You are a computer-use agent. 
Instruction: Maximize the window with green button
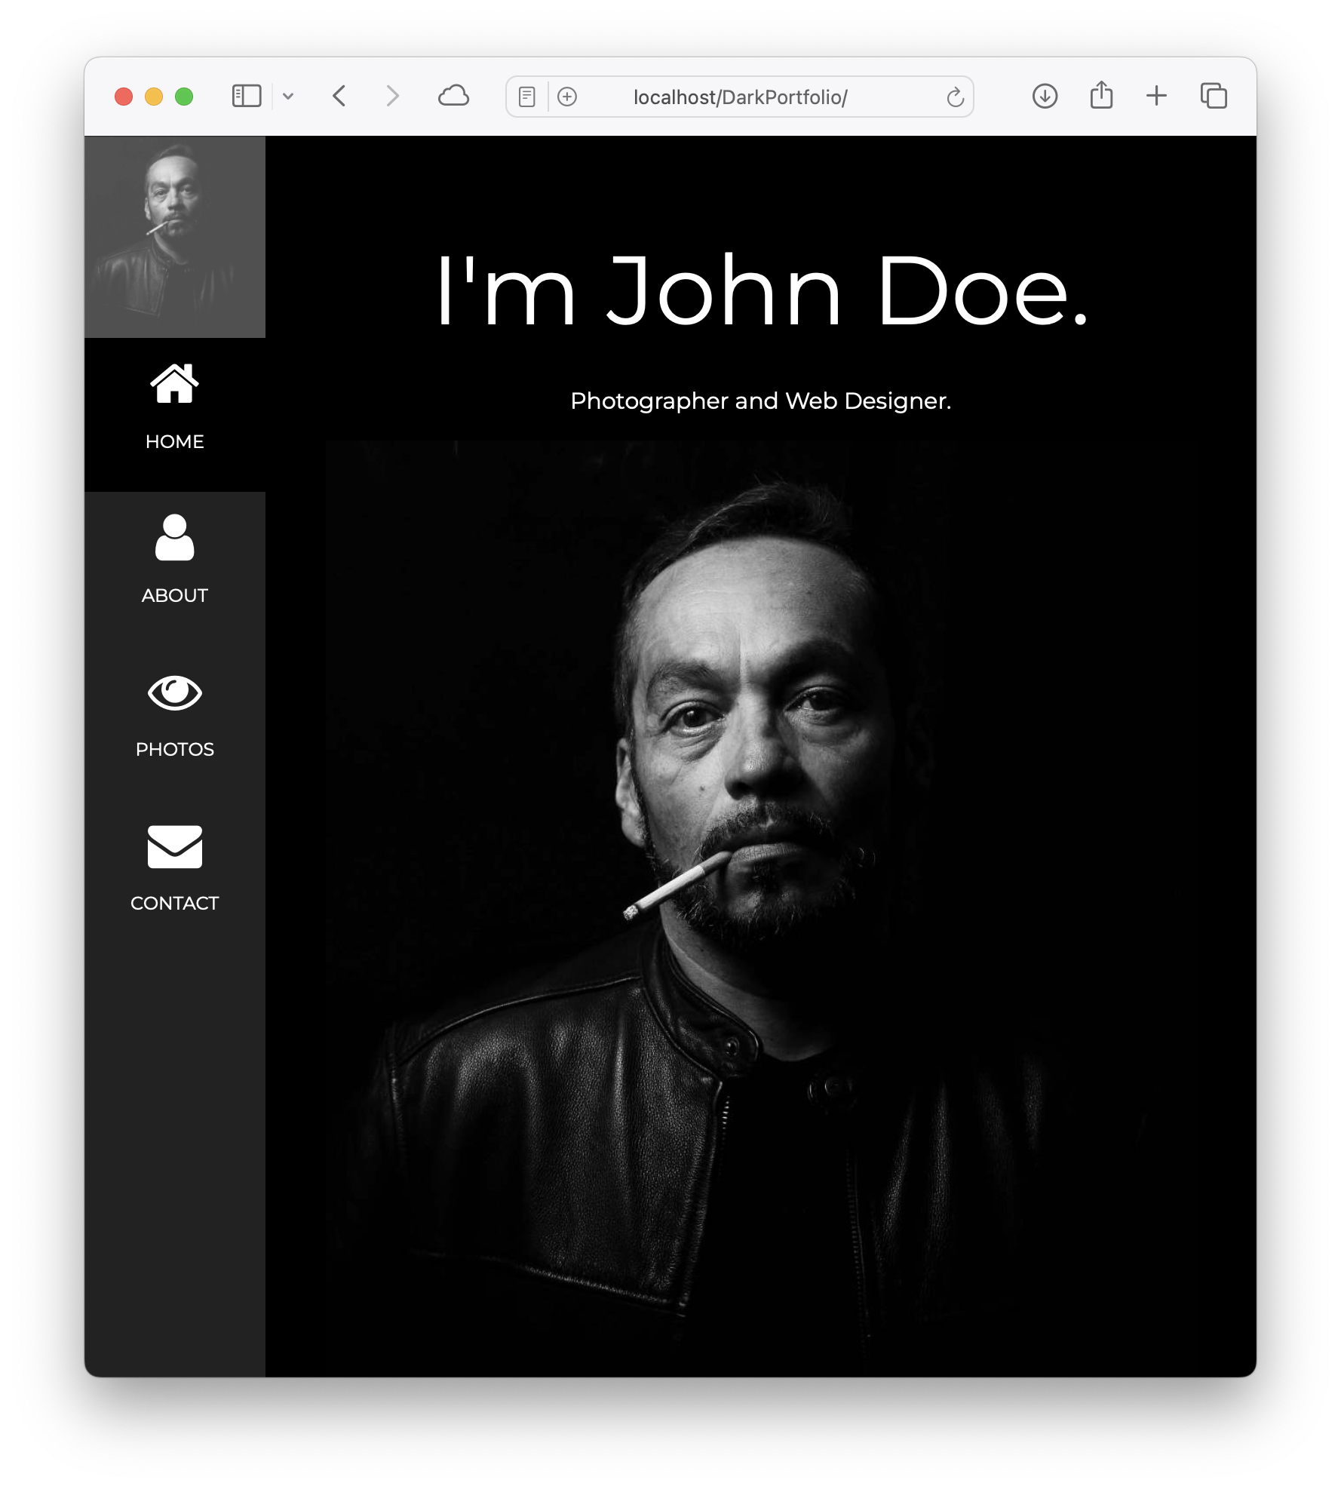click(x=184, y=97)
